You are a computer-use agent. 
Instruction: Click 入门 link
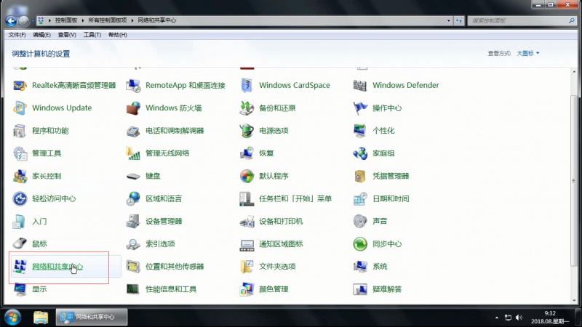(x=39, y=222)
